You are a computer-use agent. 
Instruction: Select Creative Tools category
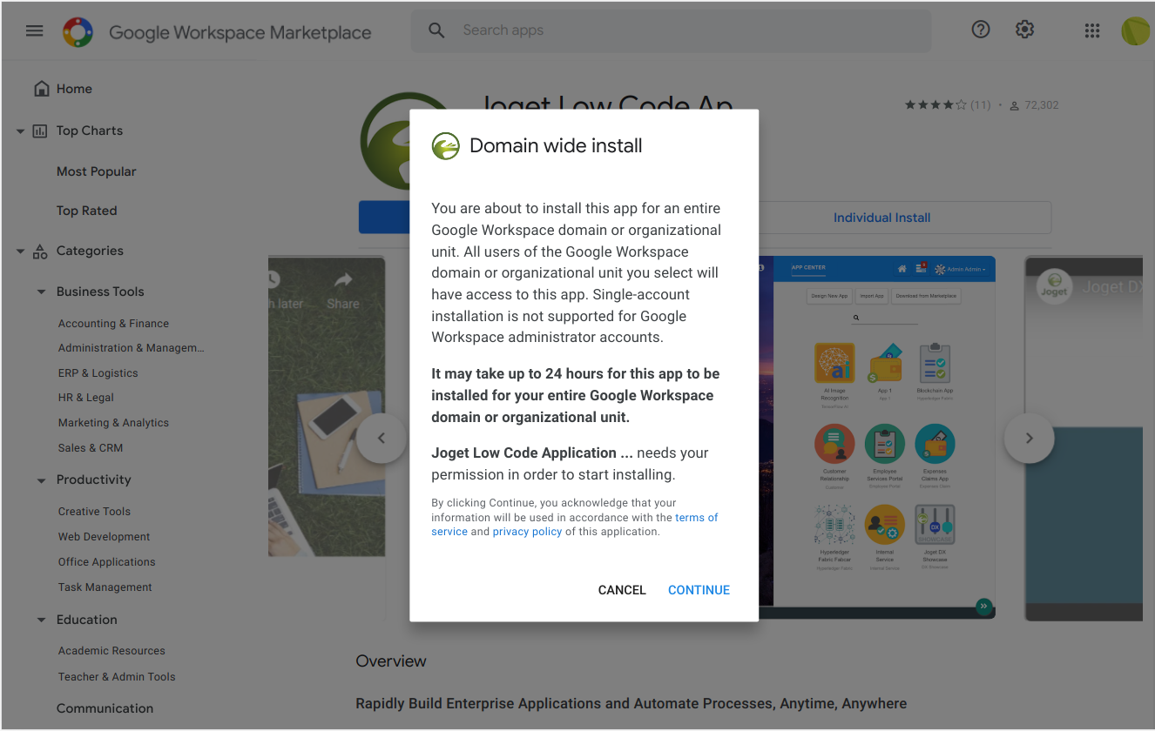(x=95, y=512)
